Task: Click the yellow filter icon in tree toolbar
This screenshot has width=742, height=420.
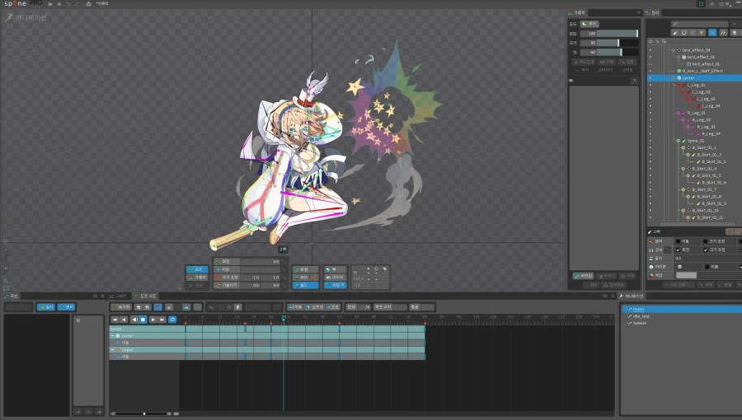Action: click(702, 33)
